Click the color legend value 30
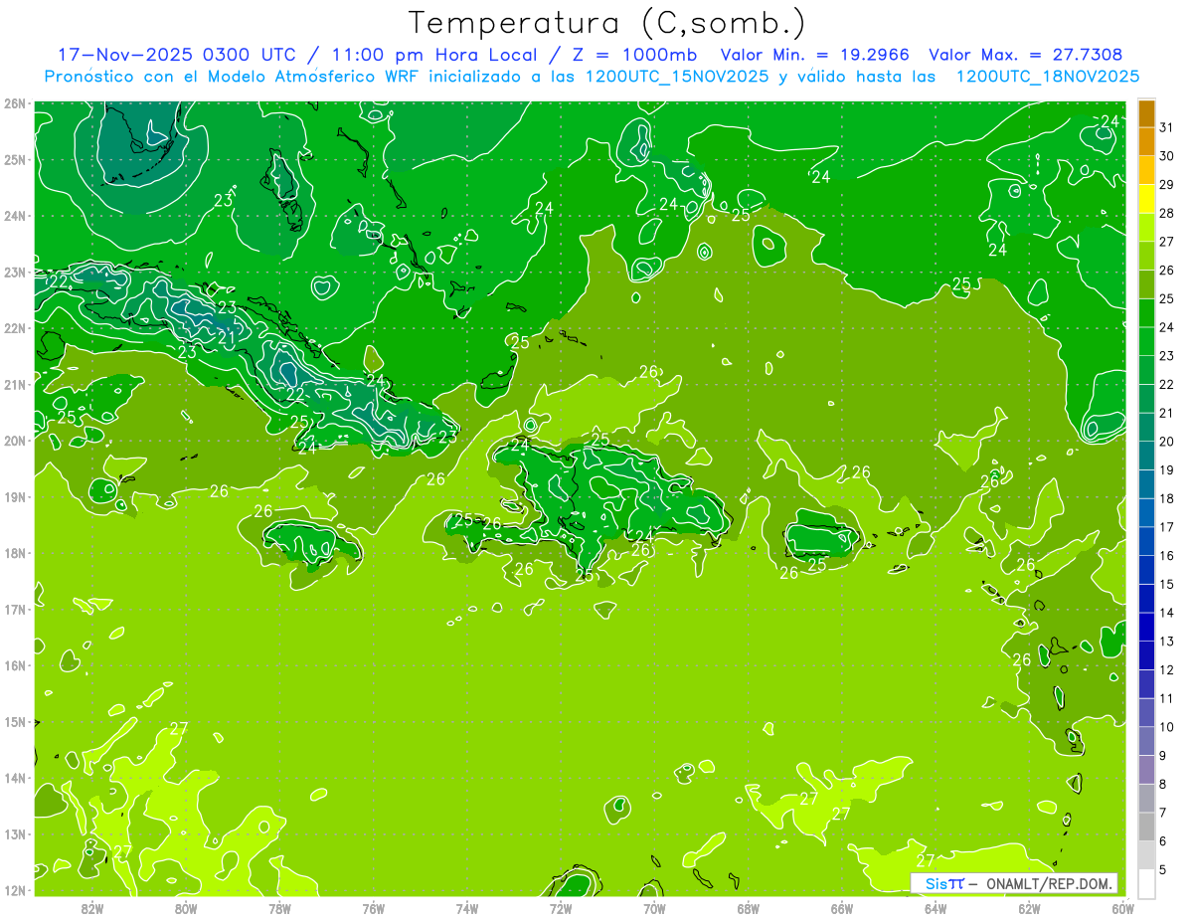Screen dimensions: 1193x922 coord(1166,156)
